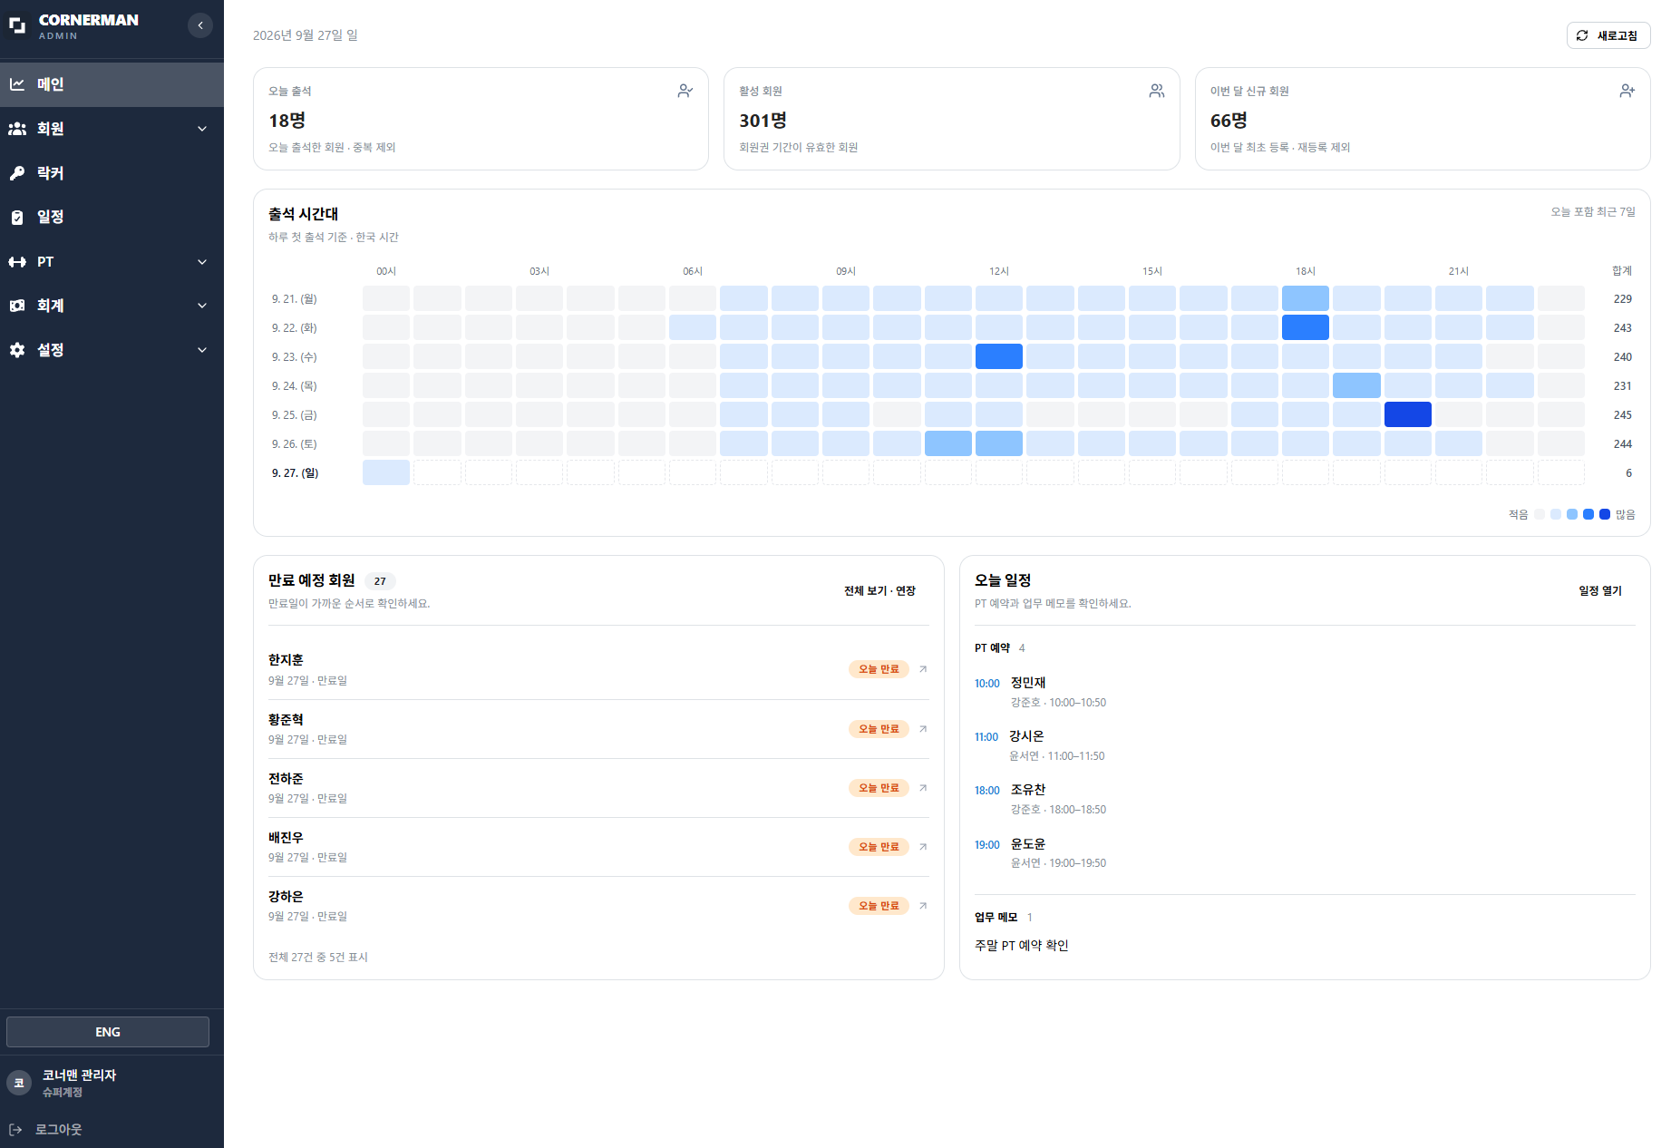Open the 락커 menu item
Viewport: 1671px width, 1148px height.
tap(112, 173)
